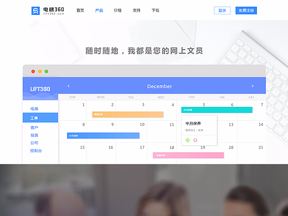
Task: Select calendar date 14
Action: point(261,125)
